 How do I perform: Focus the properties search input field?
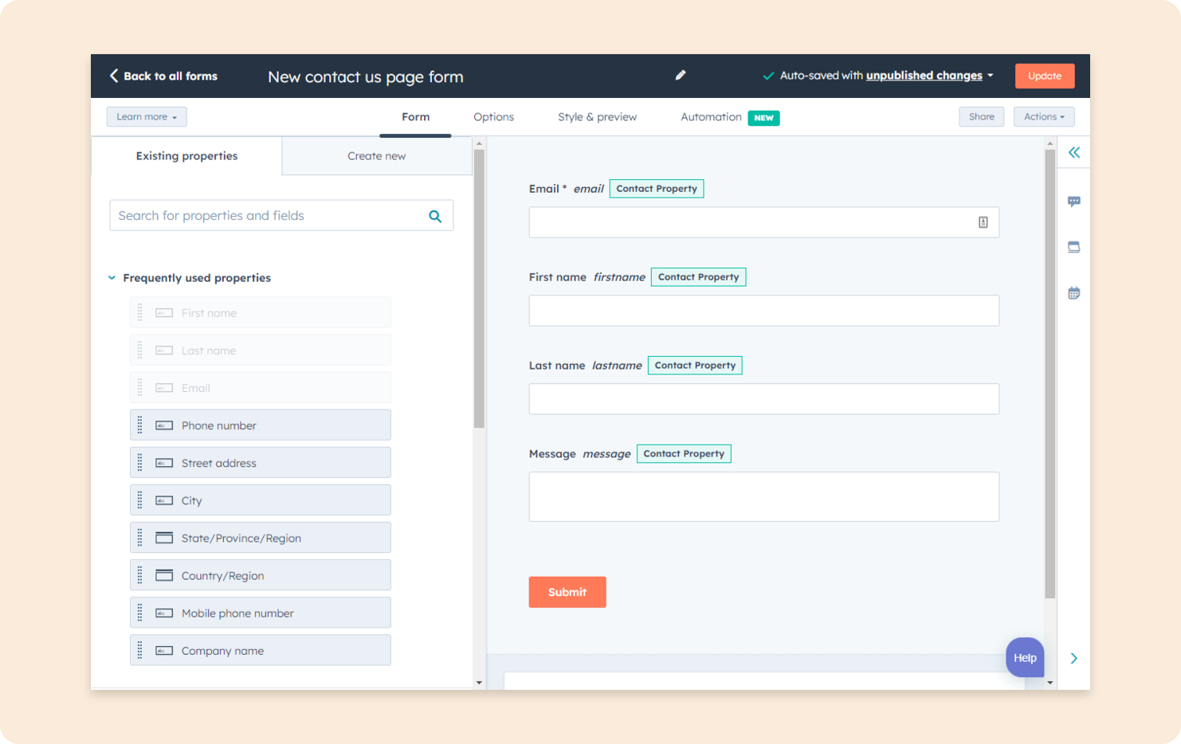267,216
